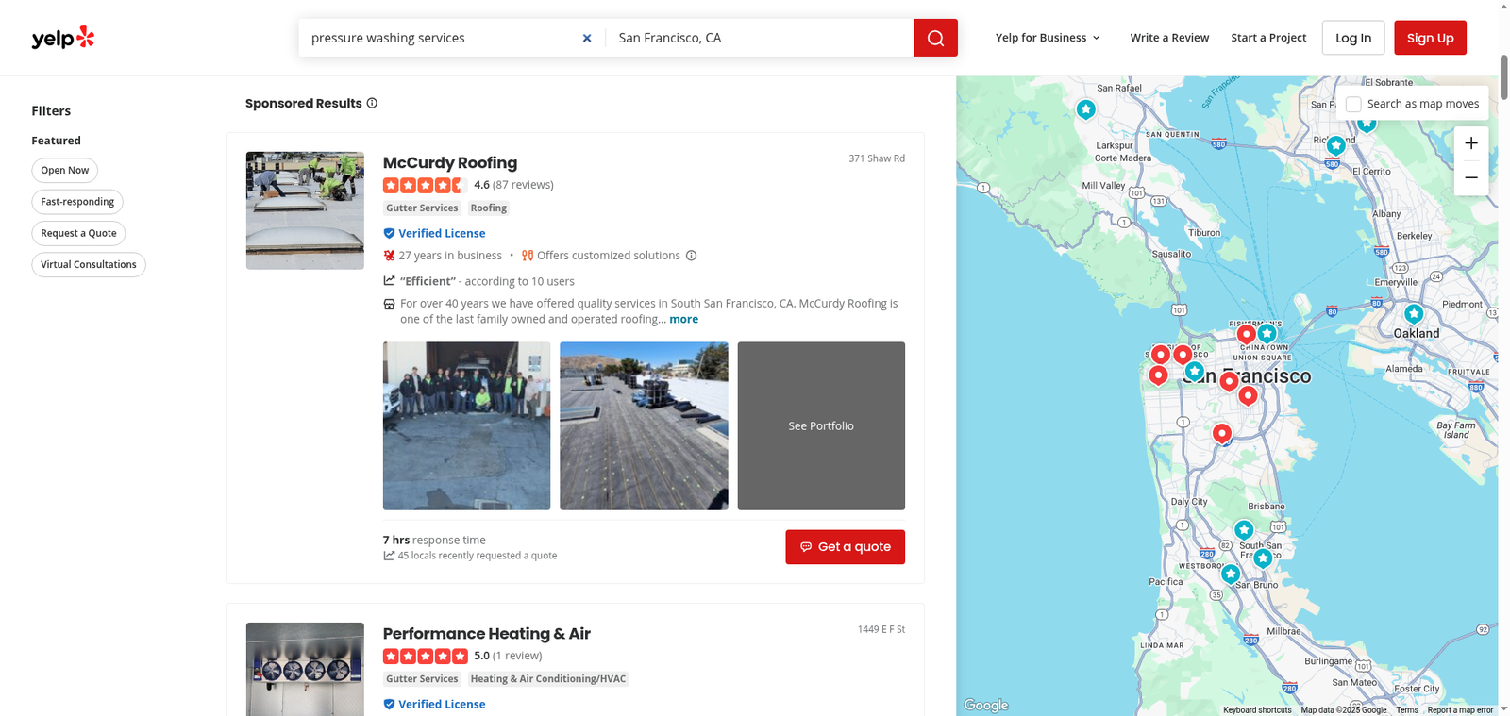Open the Sponsored Results info icon
1510x716 pixels.
[x=372, y=103]
